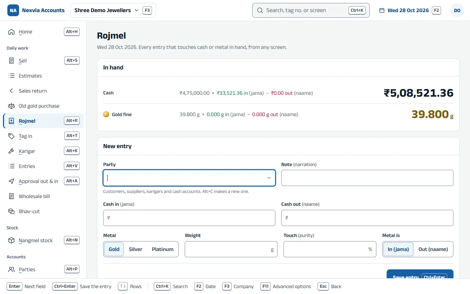
Task: Click the cash total ₹5,08,521.36
Action: point(419,93)
